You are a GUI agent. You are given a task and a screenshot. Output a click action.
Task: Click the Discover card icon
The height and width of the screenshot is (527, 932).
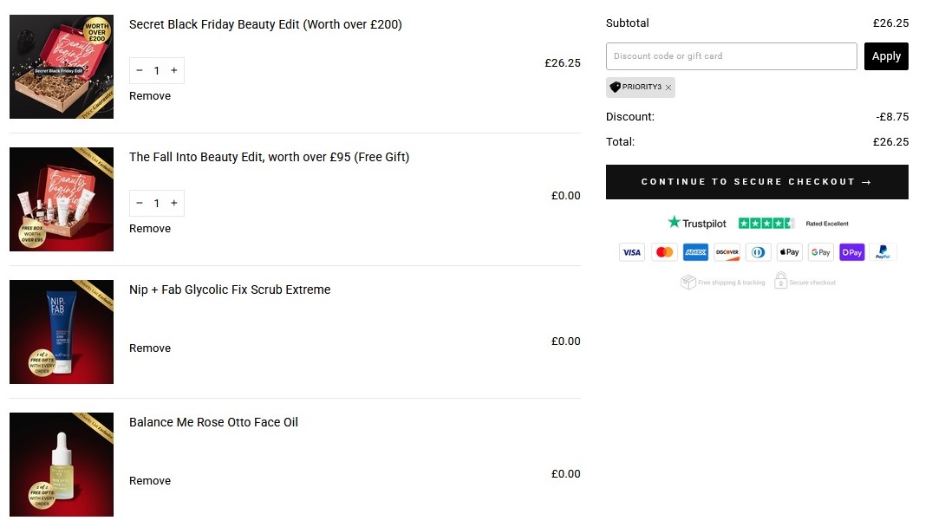click(727, 252)
